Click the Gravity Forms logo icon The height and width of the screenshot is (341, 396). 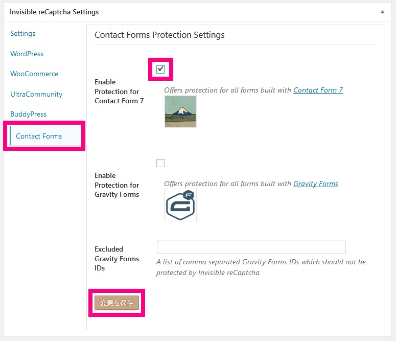click(180, 205)
